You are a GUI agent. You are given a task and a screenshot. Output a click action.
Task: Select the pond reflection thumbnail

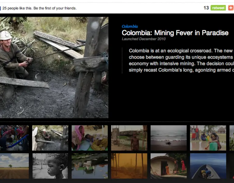[x=90, y=166]
